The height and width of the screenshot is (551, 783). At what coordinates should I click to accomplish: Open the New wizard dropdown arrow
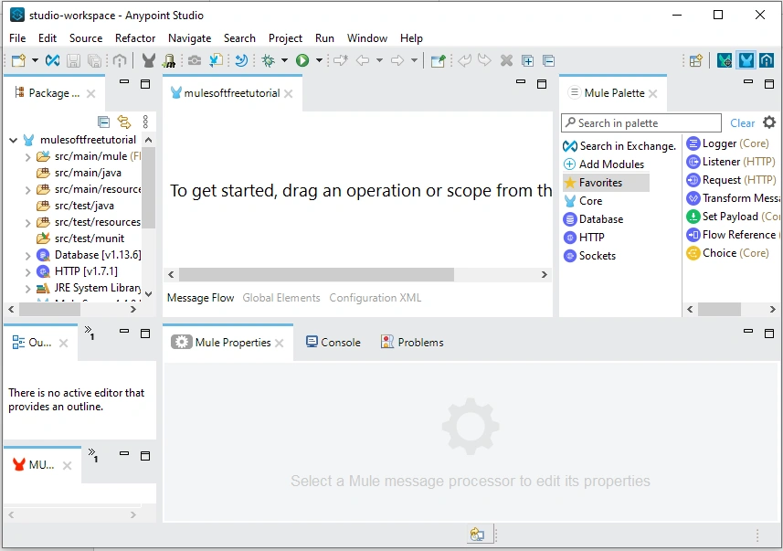pyautogui.click(x=35, y=60)
